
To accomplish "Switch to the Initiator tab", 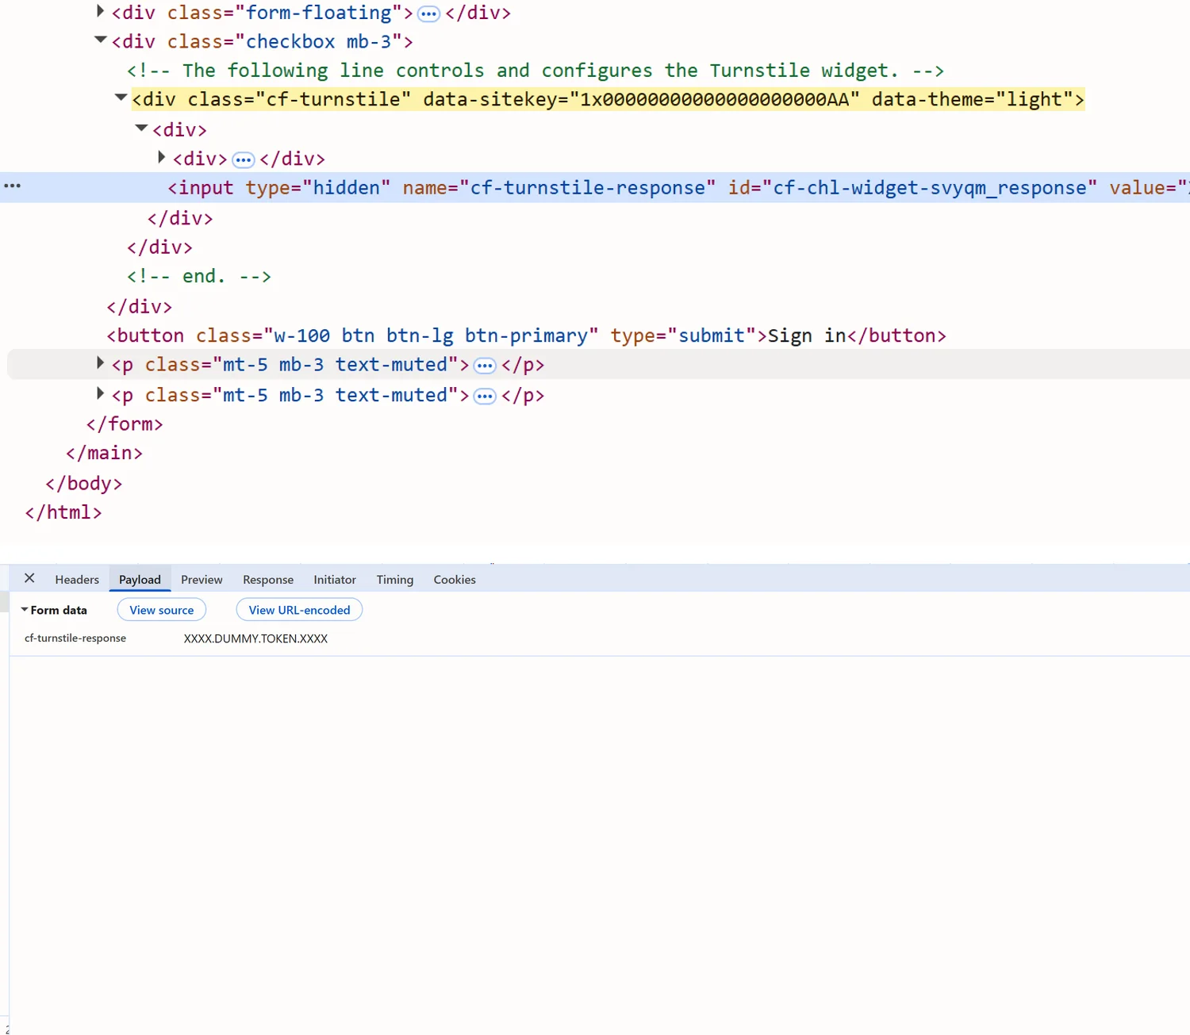I will (x=335, y=580).
